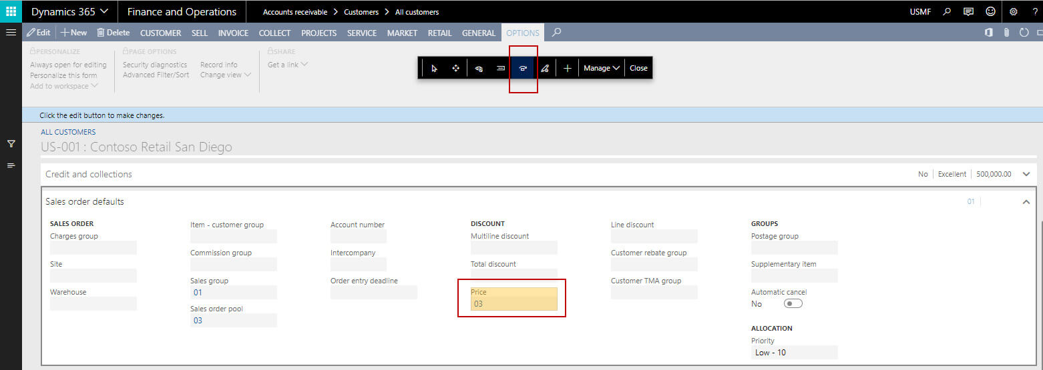Open the app launcher waffle icon
Viewport: 1043px width, 370px height.
click(11, 11)
